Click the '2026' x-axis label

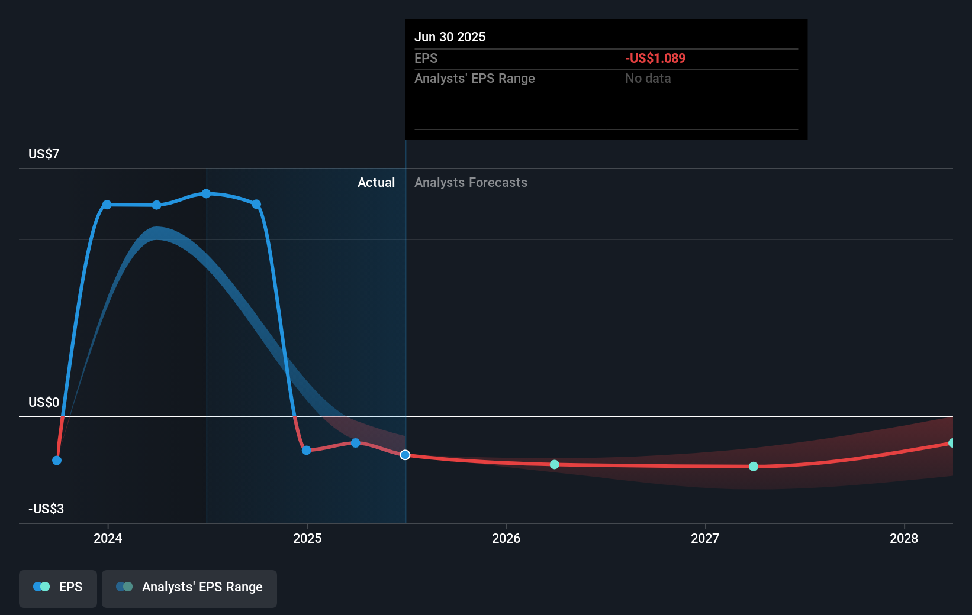click(x=506, y=538)
